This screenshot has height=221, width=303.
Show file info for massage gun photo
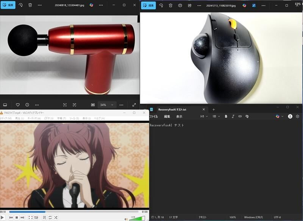(27, 105)
